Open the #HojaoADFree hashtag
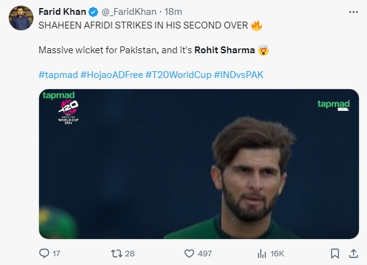Image resolution: width=367 pixels, height=265 pixels. coord(112,75)
